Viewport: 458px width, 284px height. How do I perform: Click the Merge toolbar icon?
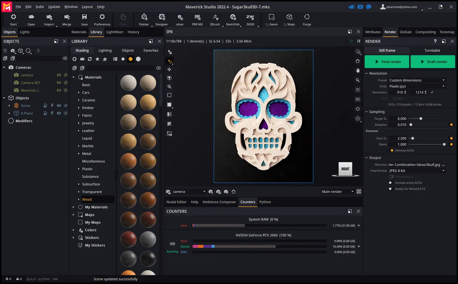pos(67,20)
